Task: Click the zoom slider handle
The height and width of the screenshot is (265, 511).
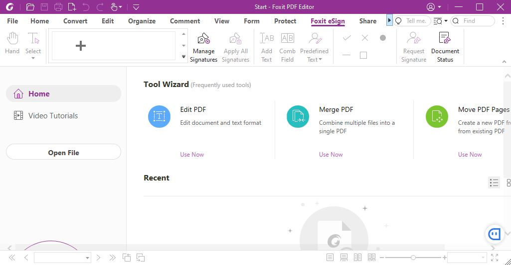Action: (413, 258)
